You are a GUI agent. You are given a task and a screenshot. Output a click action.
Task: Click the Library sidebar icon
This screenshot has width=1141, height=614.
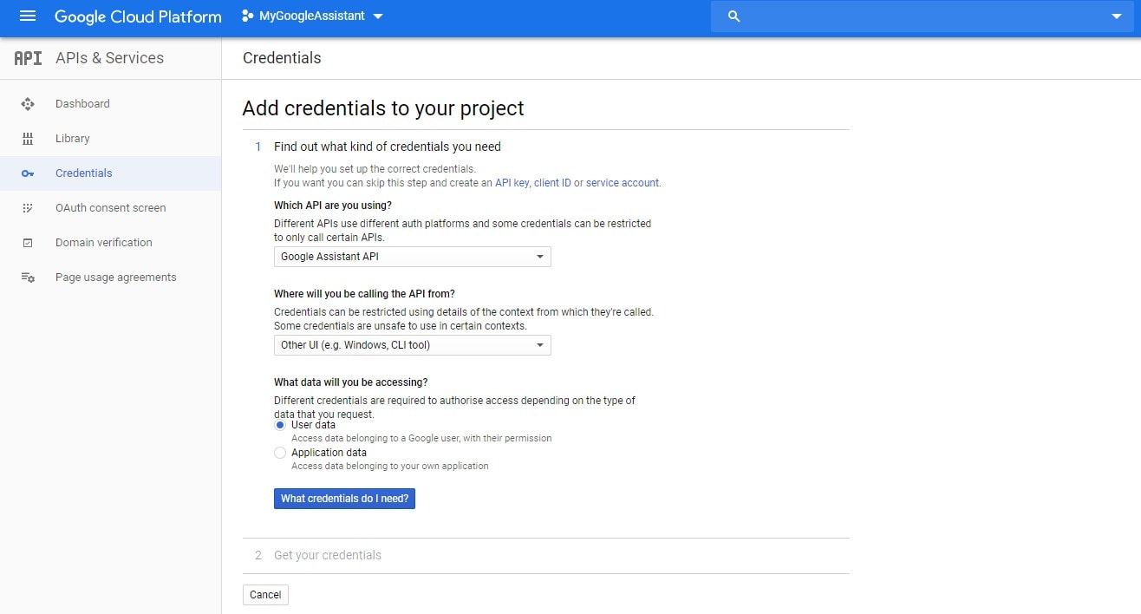coord(28,139)
